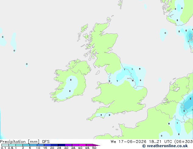Click the legend label '0.5'
This screenshot has width=193, height=149.
point(10,148)
